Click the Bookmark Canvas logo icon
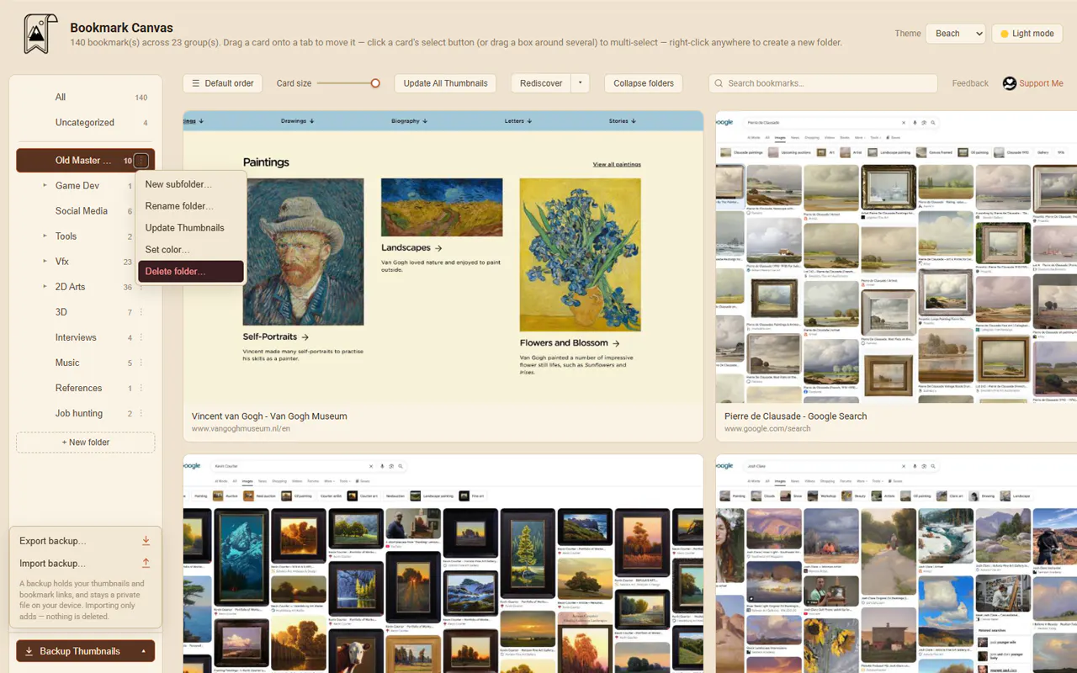 point(40,34)
